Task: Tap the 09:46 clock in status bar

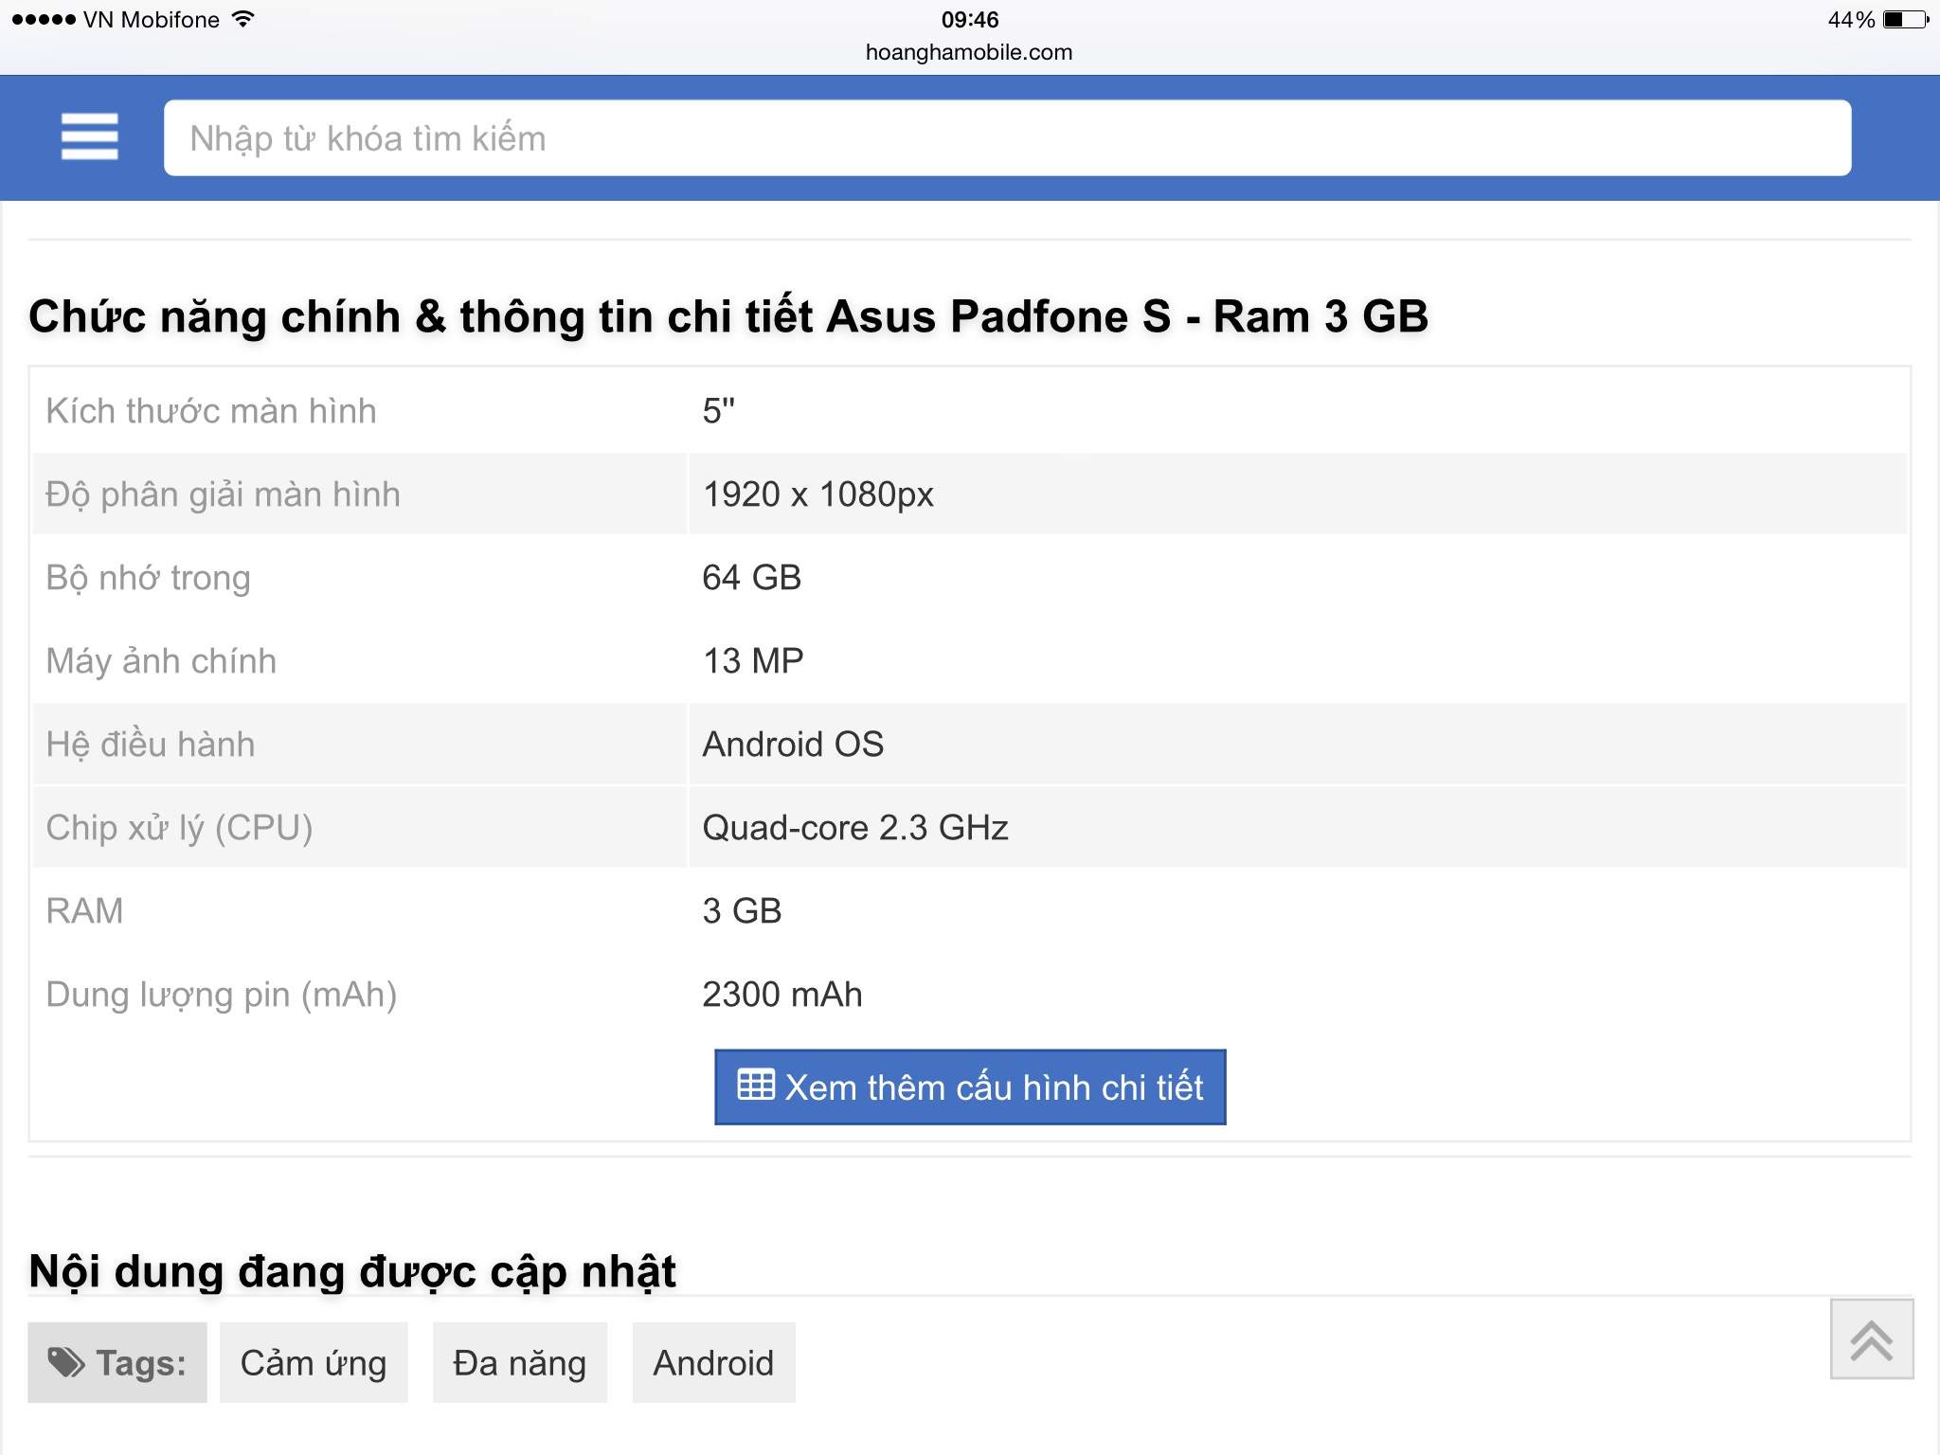Action: 970,19
